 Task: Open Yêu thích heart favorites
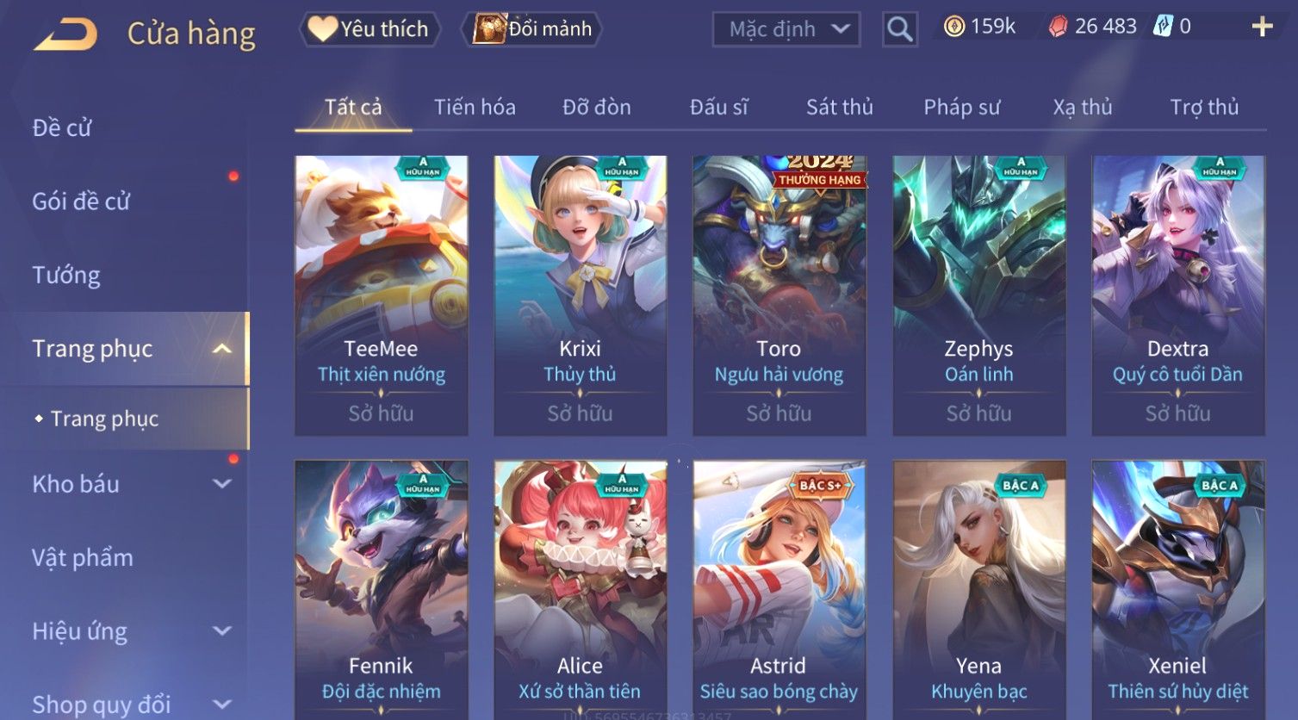click(x=370, y=29)
